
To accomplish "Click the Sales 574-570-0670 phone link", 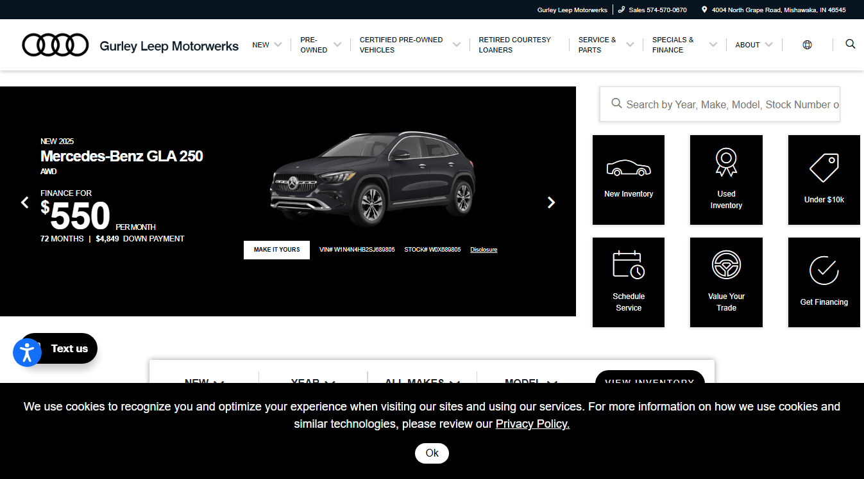I will (657, 10).
